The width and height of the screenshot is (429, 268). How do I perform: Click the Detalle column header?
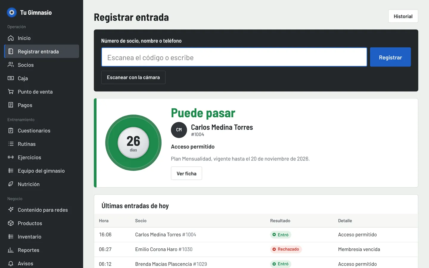pyautogui.click(x=345, y=221)
